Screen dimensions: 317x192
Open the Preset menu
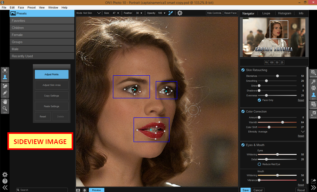click(32, 7)
